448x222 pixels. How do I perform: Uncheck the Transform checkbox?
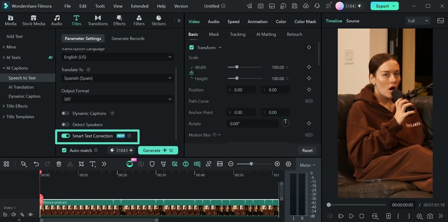pos(192,47)
